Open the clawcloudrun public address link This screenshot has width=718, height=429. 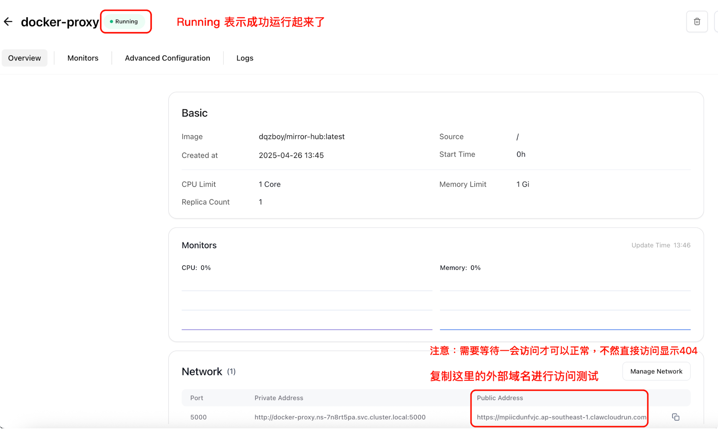pyautogui.click(x=561, y=417)
